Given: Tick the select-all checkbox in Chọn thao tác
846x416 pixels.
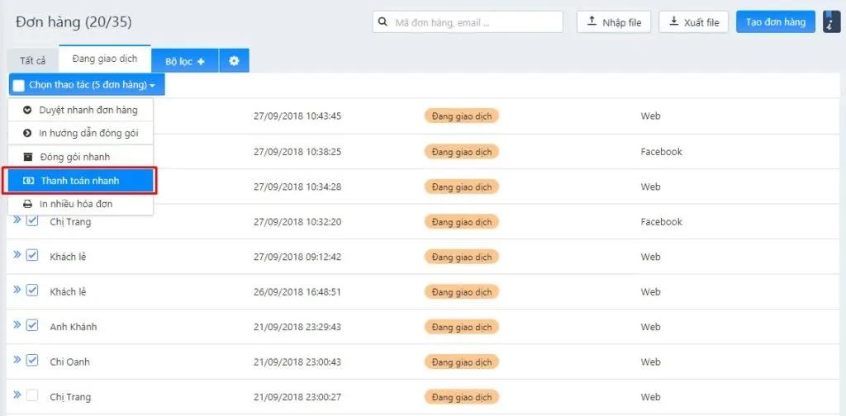Looking at the screenshot, I should pos(19,85).
